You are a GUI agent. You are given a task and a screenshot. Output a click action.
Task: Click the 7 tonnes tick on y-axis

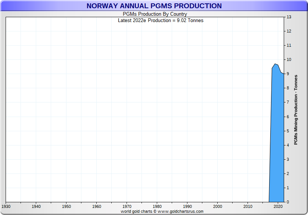pos(288,102)
